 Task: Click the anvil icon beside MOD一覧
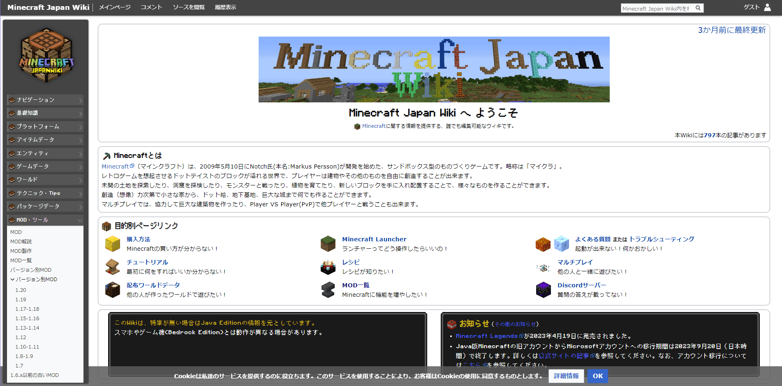point(328,290)
